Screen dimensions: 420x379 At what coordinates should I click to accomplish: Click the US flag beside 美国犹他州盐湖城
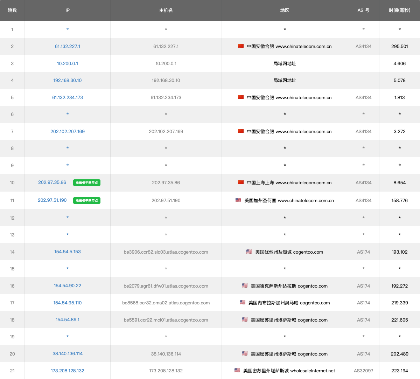[249, 252]
